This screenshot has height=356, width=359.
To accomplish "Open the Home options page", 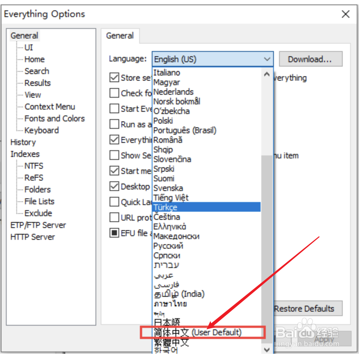I will coord(34,59).
